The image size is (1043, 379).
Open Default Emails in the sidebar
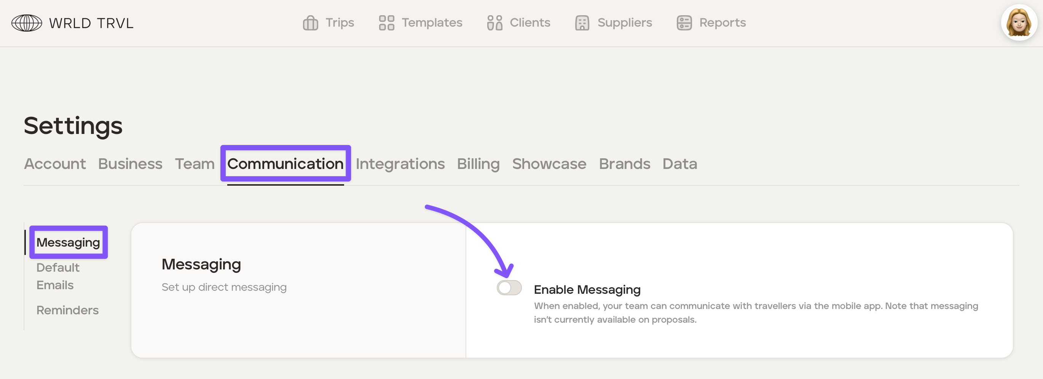click(58, 276)
